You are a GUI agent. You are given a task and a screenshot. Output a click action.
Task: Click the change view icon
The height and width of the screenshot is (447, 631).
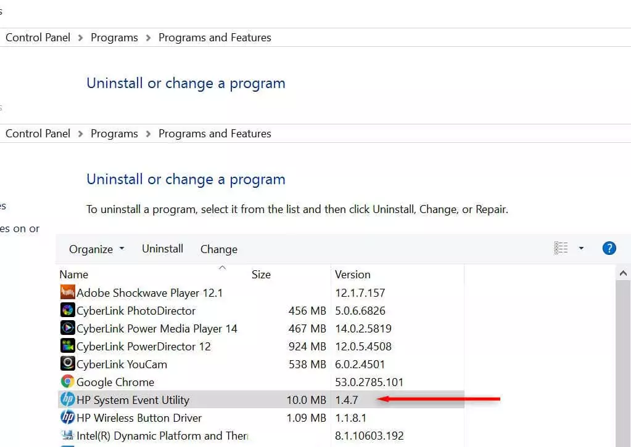pyautogui.click(x=561, y=248)
